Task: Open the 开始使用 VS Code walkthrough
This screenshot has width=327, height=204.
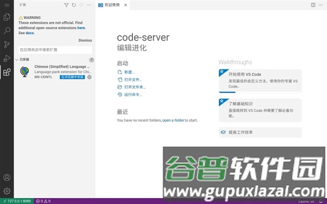Action: coord(260,81)
